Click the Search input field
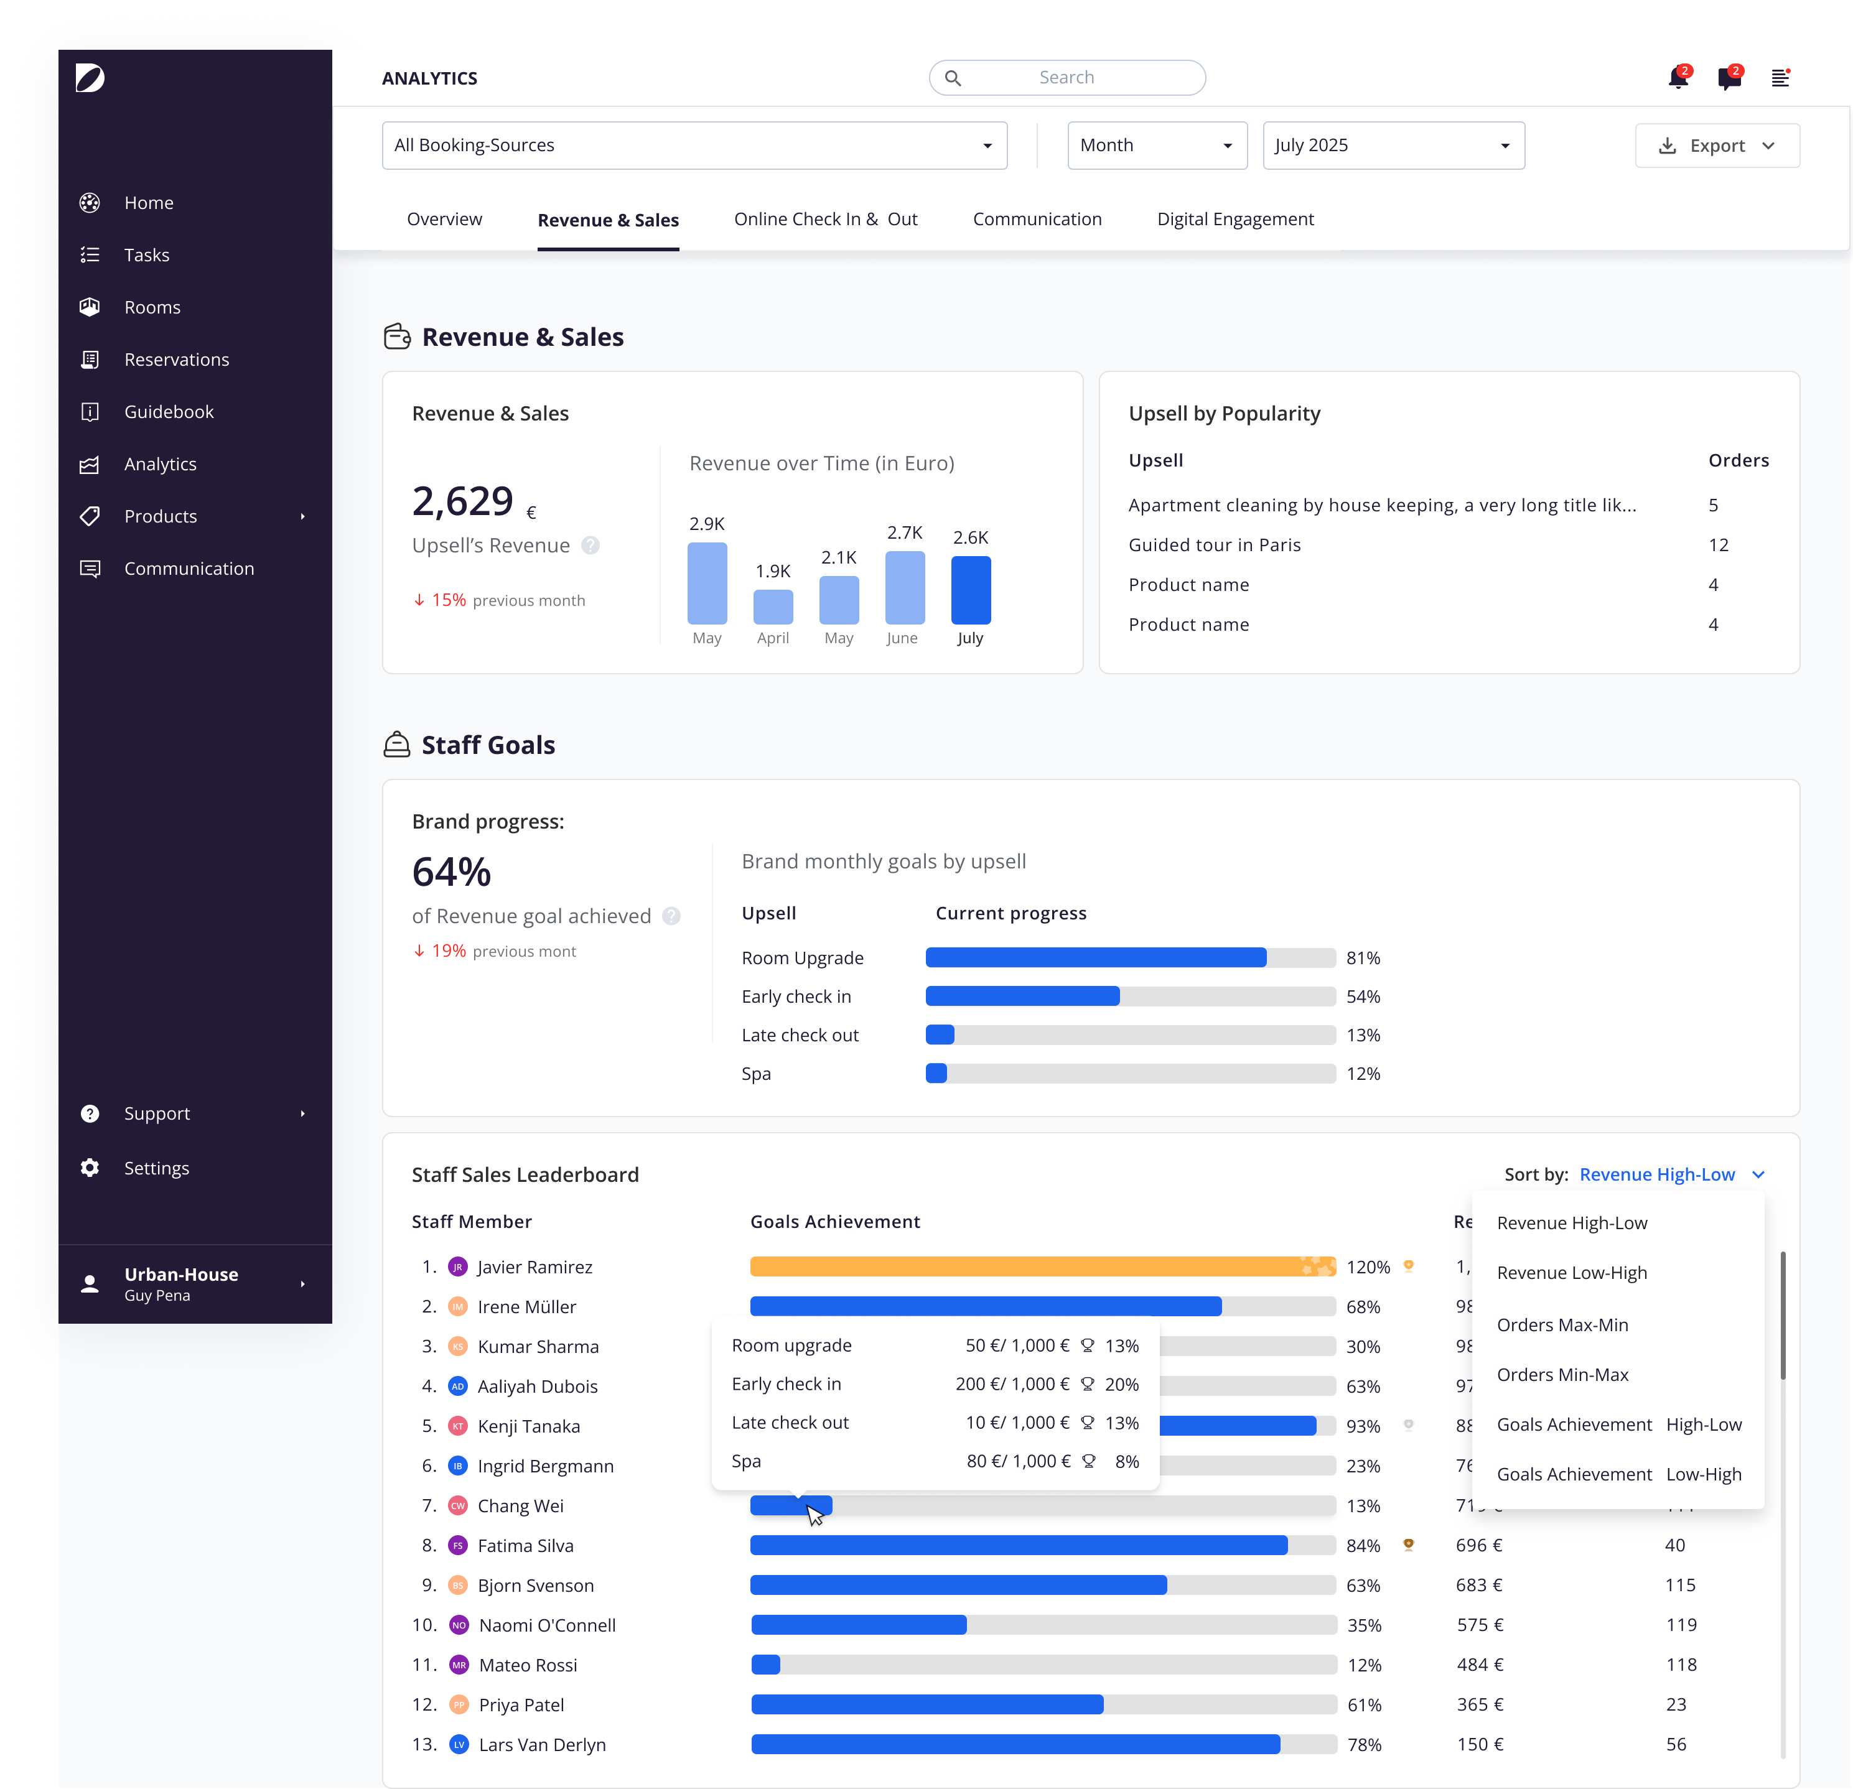Screen dimensions: 1853x1789 [x=1067, y=78]
